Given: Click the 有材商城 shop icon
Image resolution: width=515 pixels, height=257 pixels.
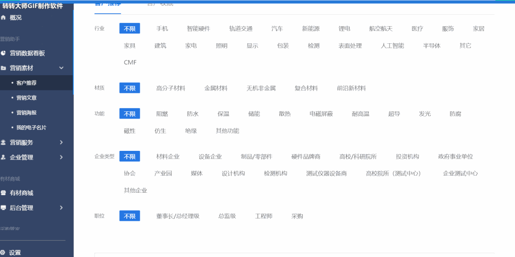Looking at the screenshot, I should click(x=3, y=193).
